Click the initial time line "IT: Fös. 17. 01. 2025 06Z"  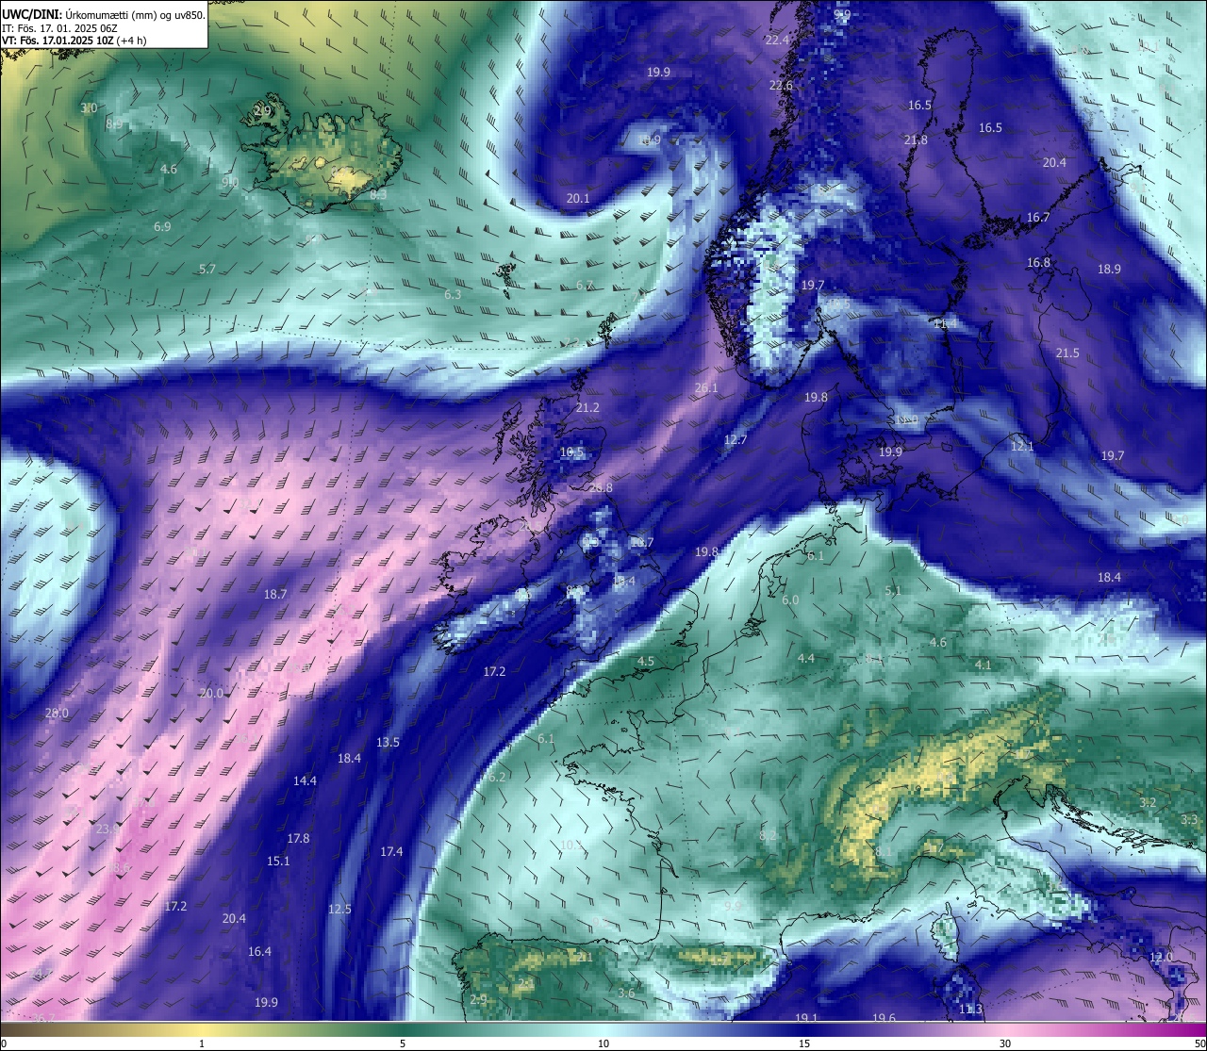pos(58,28)
